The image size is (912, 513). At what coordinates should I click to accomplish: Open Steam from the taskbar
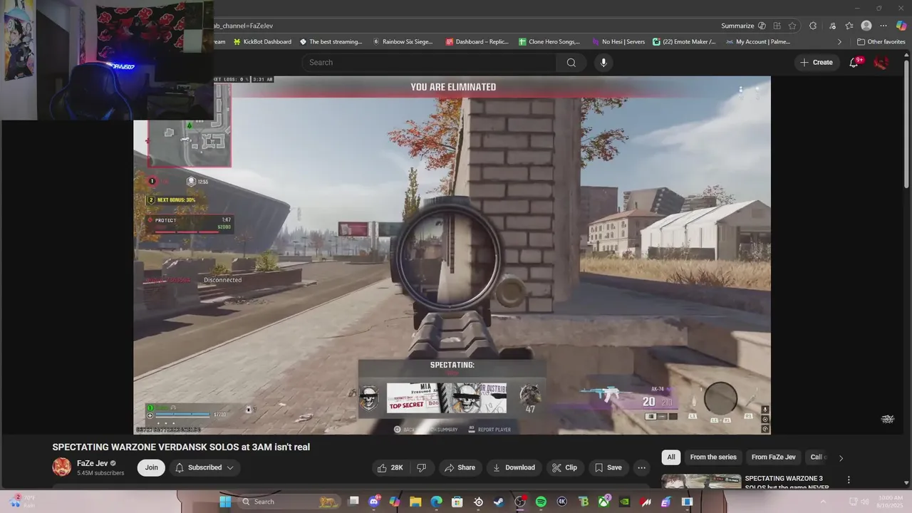click(x=499, y=502)
